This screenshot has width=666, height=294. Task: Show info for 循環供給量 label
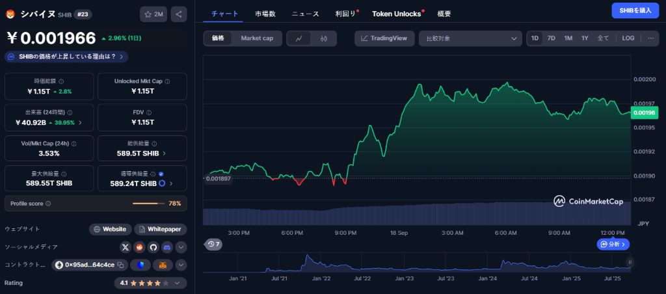[x=152, y=174]
